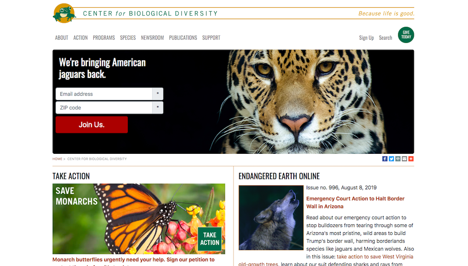The image size is (468, 266).
Task: Click the print share icon
Action: tap(398, 159)
